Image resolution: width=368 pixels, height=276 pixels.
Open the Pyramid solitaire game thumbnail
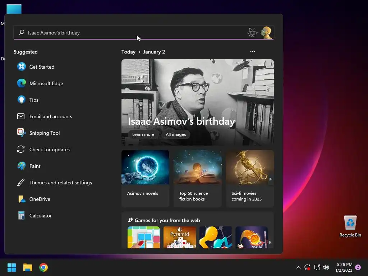pyautogui.click(x=180, y=237)
